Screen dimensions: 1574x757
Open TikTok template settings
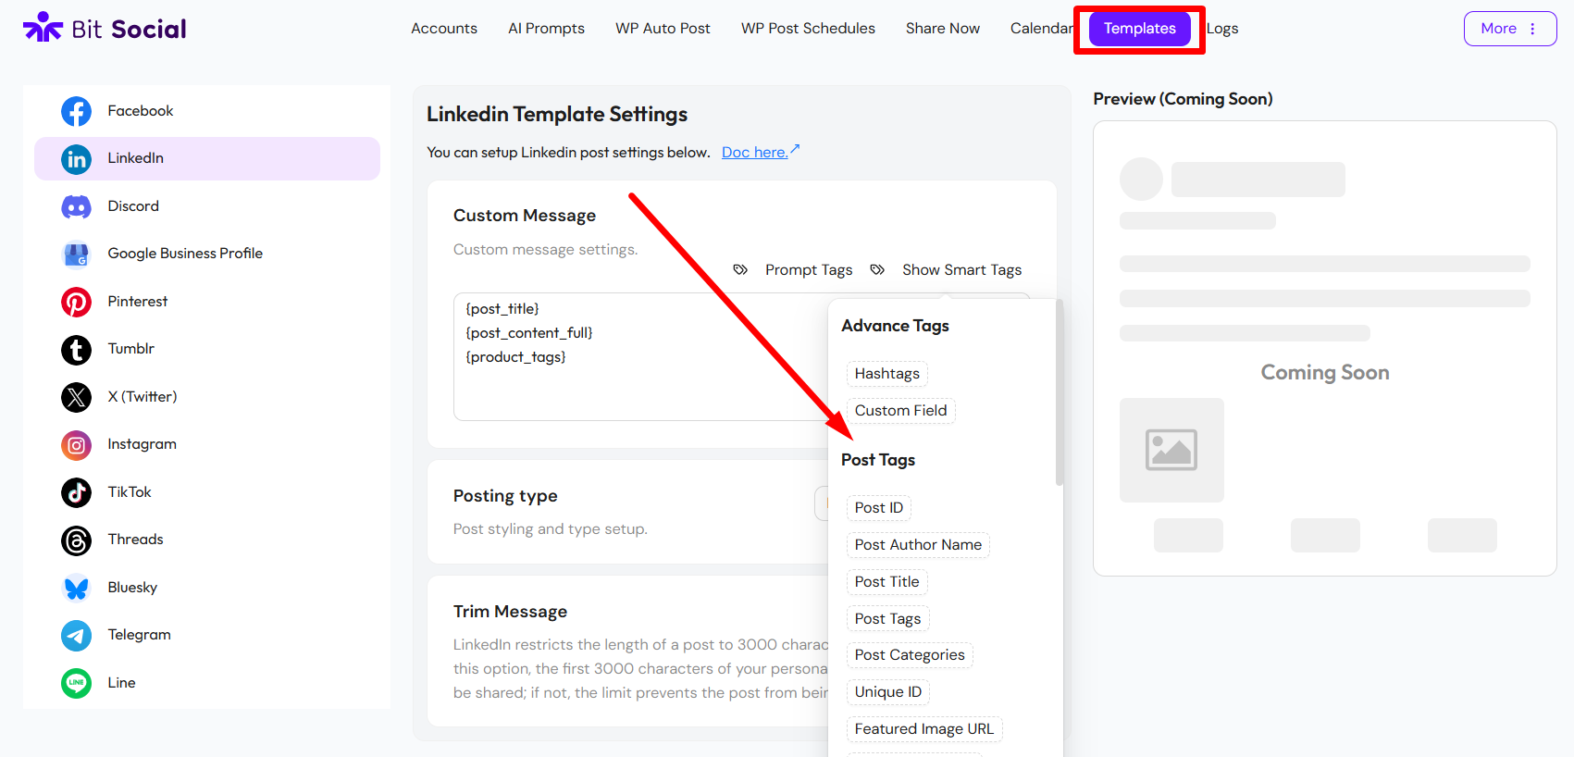click(x=207, y=492)
